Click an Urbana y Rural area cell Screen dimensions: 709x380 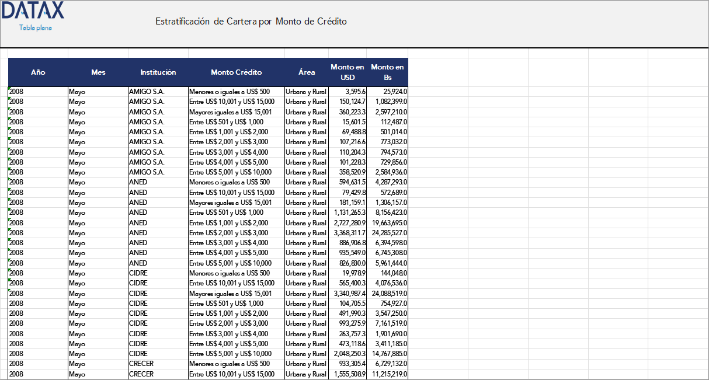click(306, 92)
